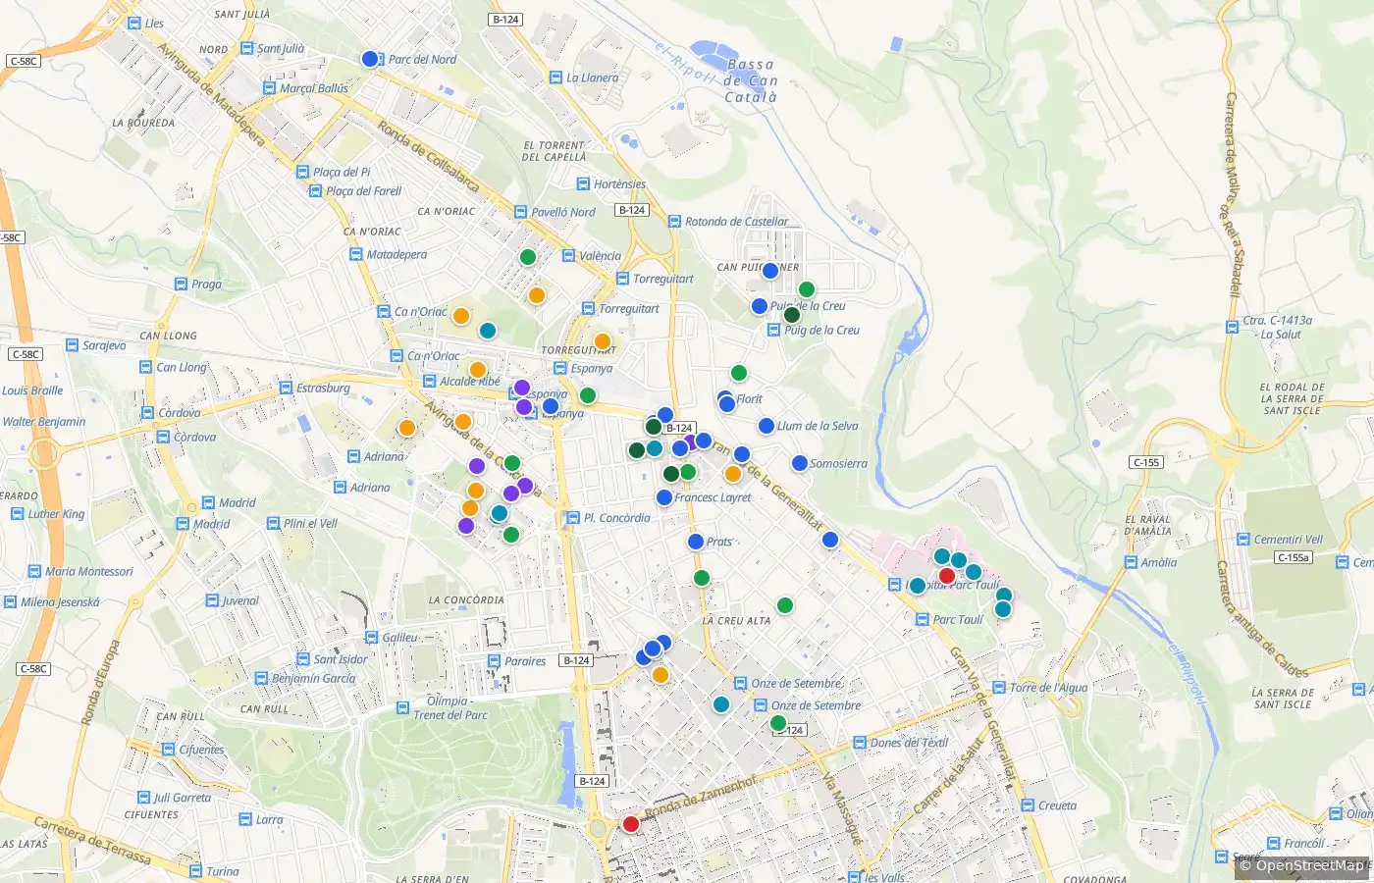
Task: Click the blue marker beside Parc del Nord
Action: point(370,59)
